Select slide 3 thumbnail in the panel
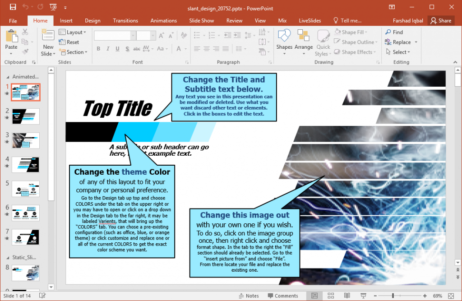Screen dimensions: 462x301 click(x=26, y=140)
